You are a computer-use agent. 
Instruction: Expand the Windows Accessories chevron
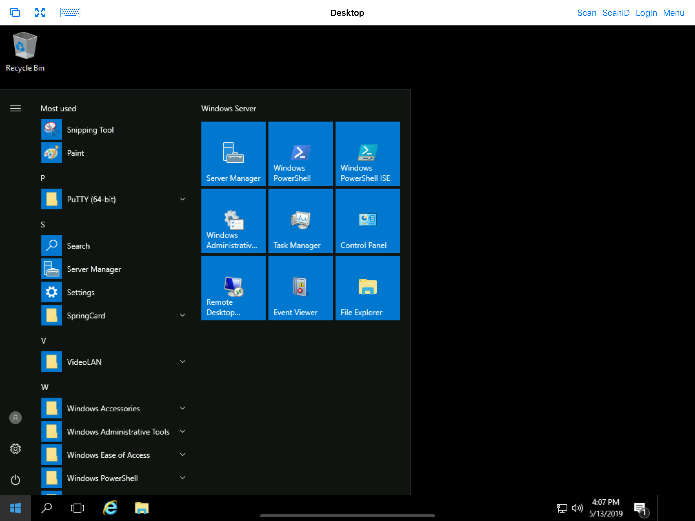point(183,408)
